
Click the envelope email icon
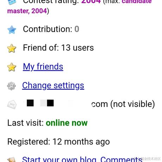point(12,104)
